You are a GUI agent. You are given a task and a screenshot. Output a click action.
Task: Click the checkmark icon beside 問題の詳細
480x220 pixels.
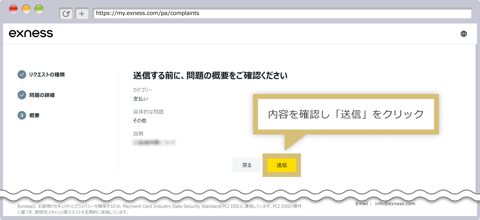22,95
